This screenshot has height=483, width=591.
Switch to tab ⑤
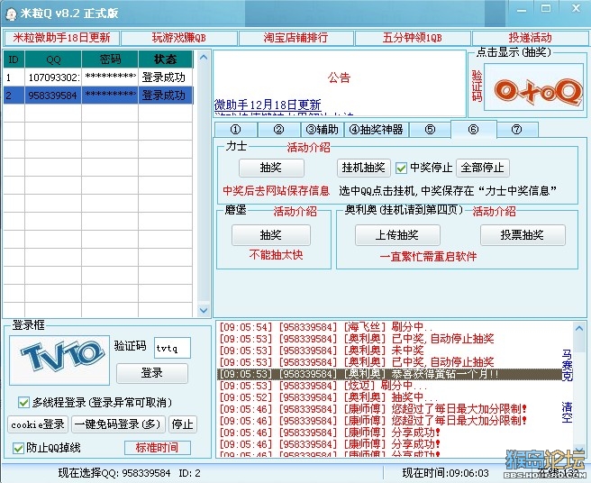[430, 130]
